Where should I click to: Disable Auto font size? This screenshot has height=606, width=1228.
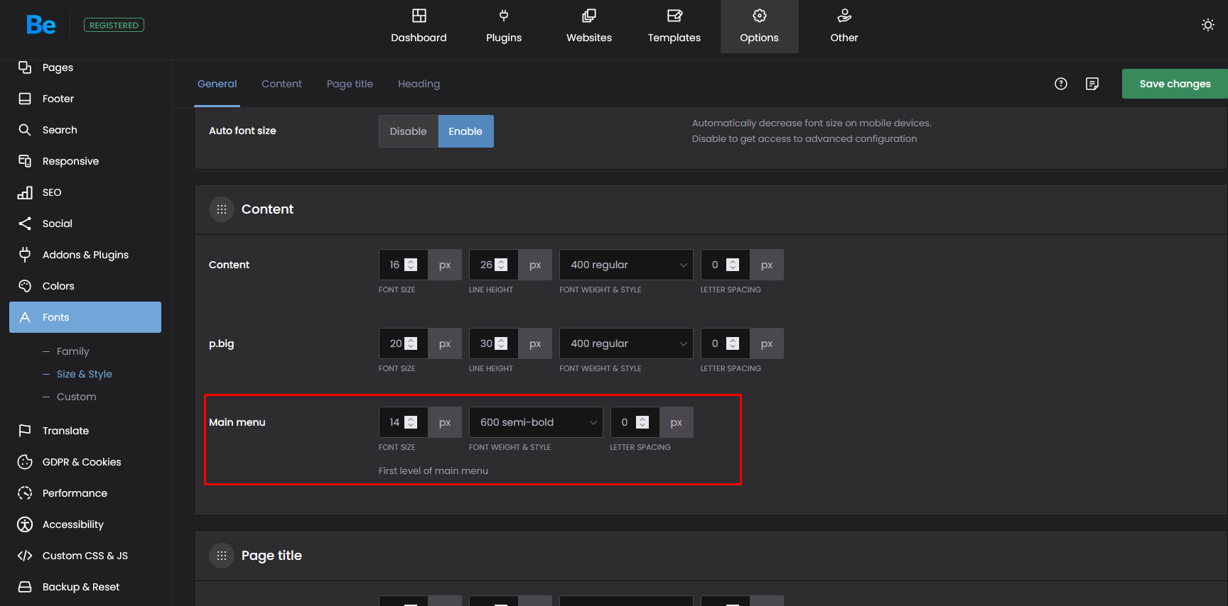tap(409, 131)
